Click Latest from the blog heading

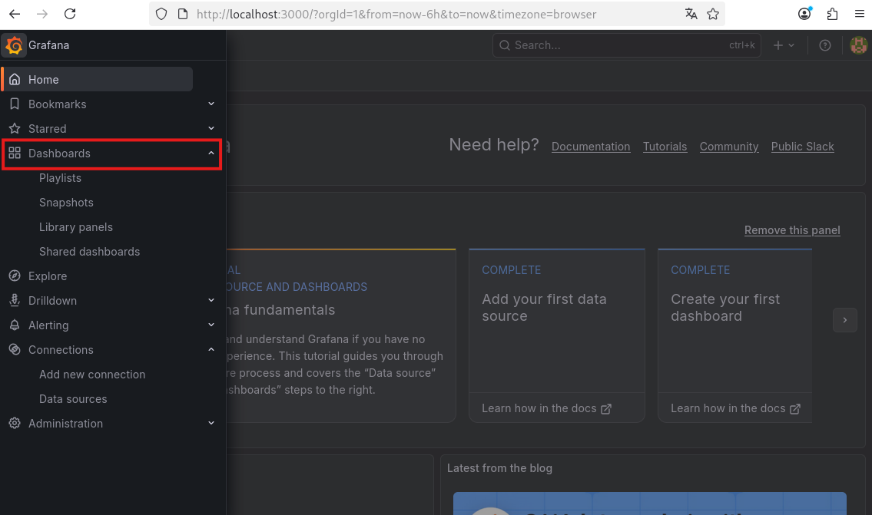(x=499, y=467)
